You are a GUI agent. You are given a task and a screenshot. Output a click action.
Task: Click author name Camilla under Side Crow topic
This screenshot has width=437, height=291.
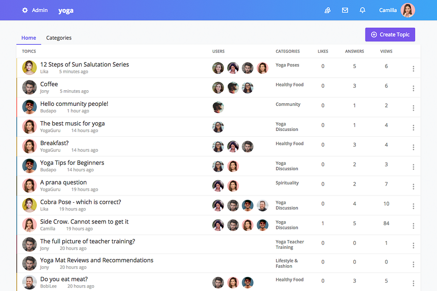[x=48, y=228]
